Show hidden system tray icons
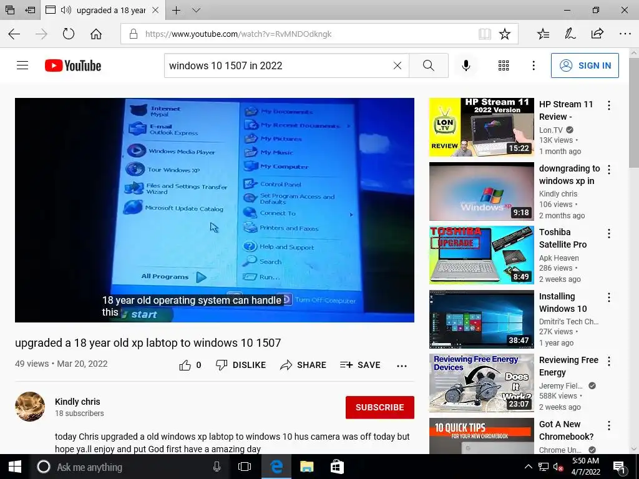Viewport: 639px width, 479px height. coord(528,467)
